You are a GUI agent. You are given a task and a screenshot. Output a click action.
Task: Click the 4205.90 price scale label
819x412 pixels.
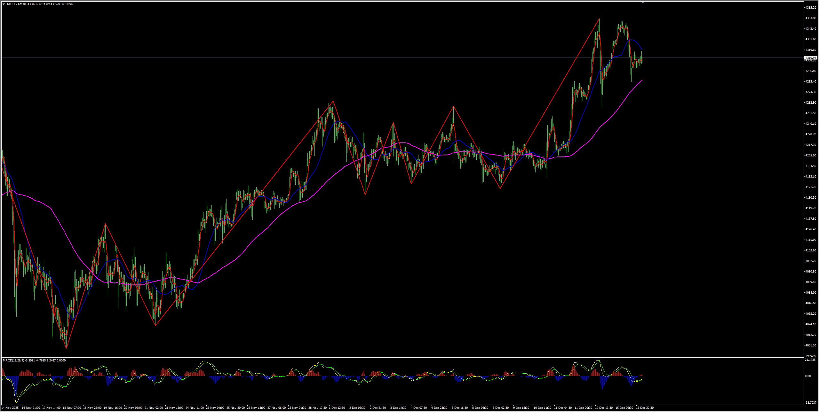point(810,155)
